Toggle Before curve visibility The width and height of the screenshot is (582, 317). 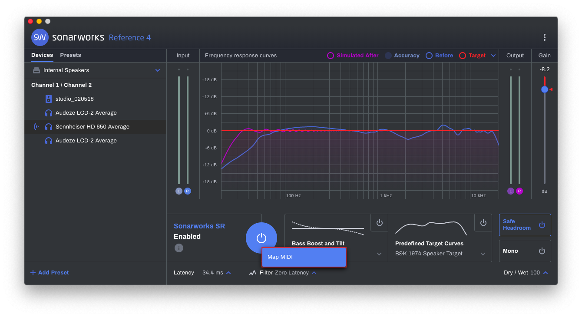pos(439,56)
